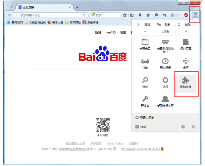Click 登录以同步 sign in to sync
The image size is (205, 166).
(165, 118)
